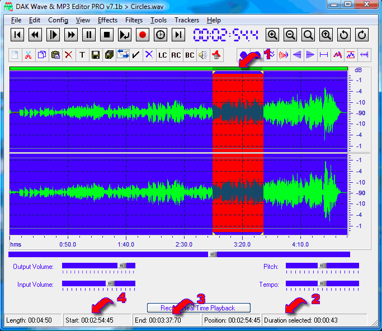382x331 pixels.
Task: Select both channels with BC button
Action: coord(190,55)
